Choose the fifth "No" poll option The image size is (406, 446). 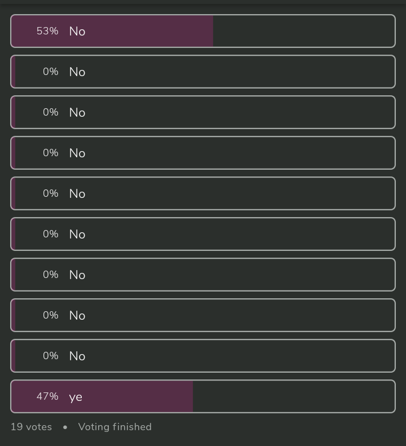pyautogui.click(x=203, y=193)
